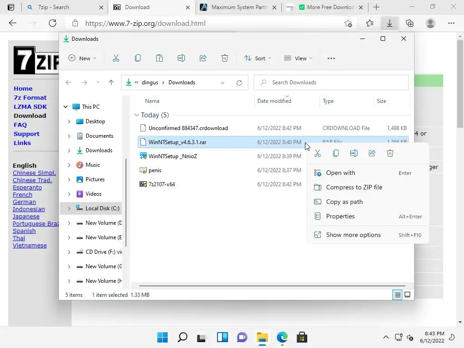Expand Local Disk (C:) tree node
This screenshot has height=348, width=464.
69,208
